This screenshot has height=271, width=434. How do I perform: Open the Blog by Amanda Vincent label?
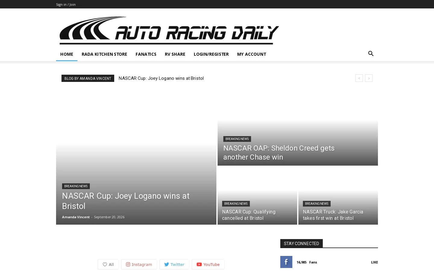[88, 78]
